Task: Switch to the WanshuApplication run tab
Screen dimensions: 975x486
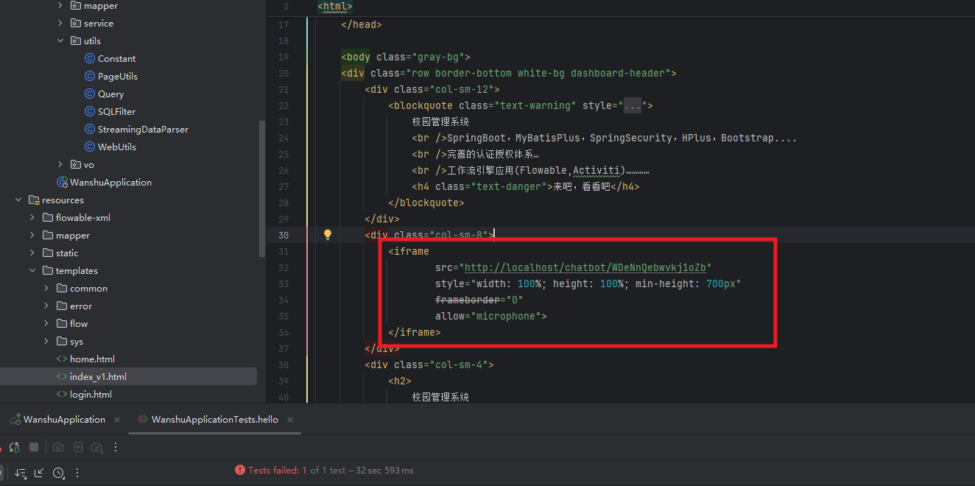Action: (x=63, y=420)
